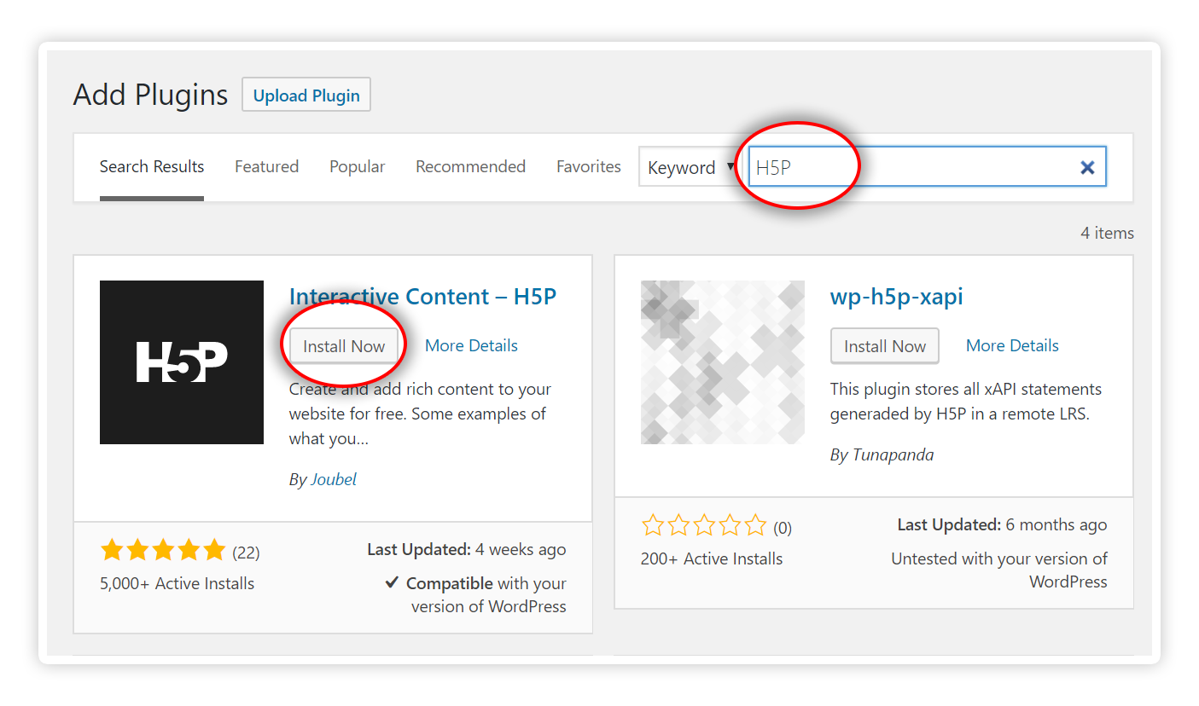Click the '5,000+ Active Installs' text

177,584
